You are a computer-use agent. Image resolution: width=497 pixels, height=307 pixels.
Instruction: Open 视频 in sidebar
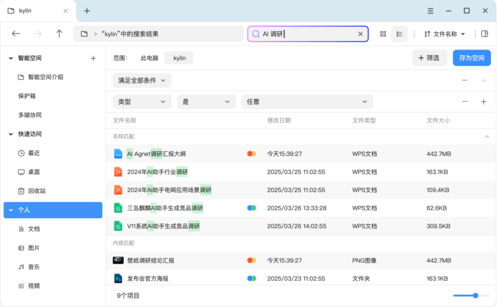(x=29, y=286)
